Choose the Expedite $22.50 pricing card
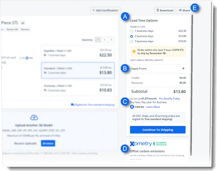 (x=78, y=53)
